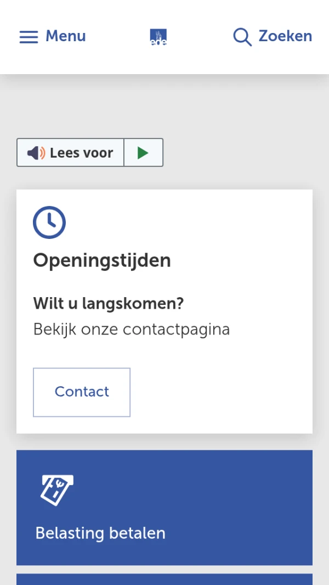Click the divider between Lees voor and play
329x585 pixels.
(124, 153)
